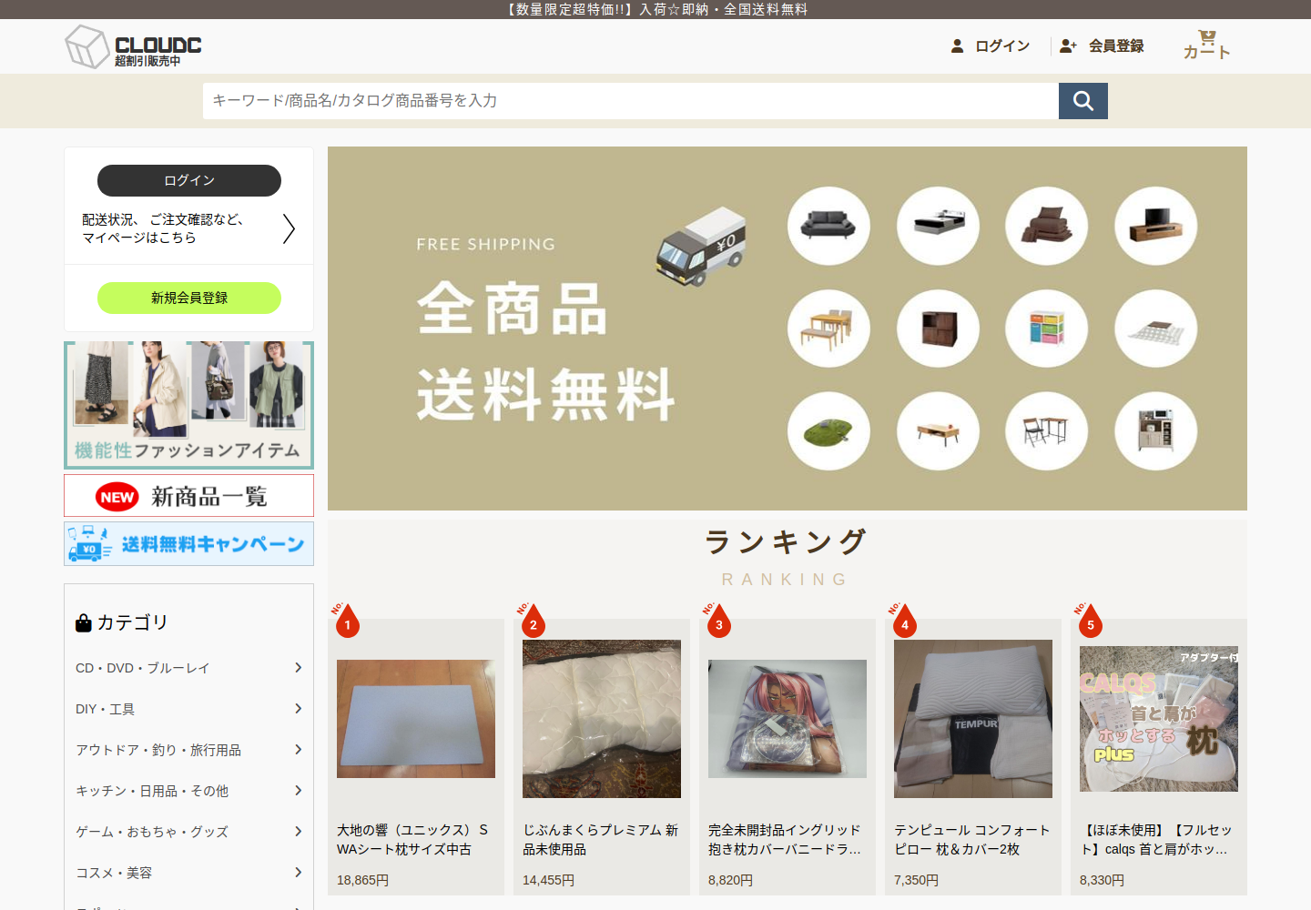Focus the keyword search input field
Viewport: 1311px width, 910px height.
[x=631, y=101]
